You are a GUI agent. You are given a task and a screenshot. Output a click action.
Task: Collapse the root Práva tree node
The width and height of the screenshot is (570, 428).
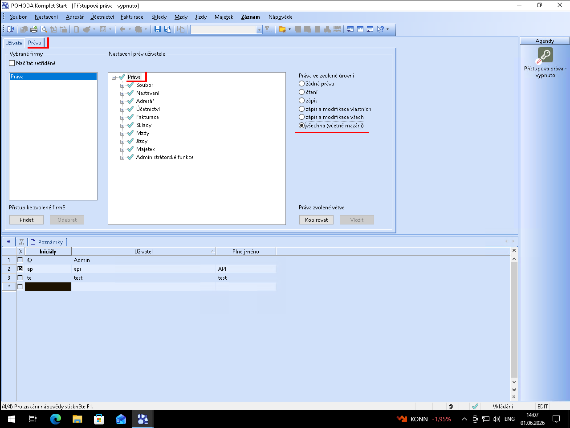click(114, 77)
